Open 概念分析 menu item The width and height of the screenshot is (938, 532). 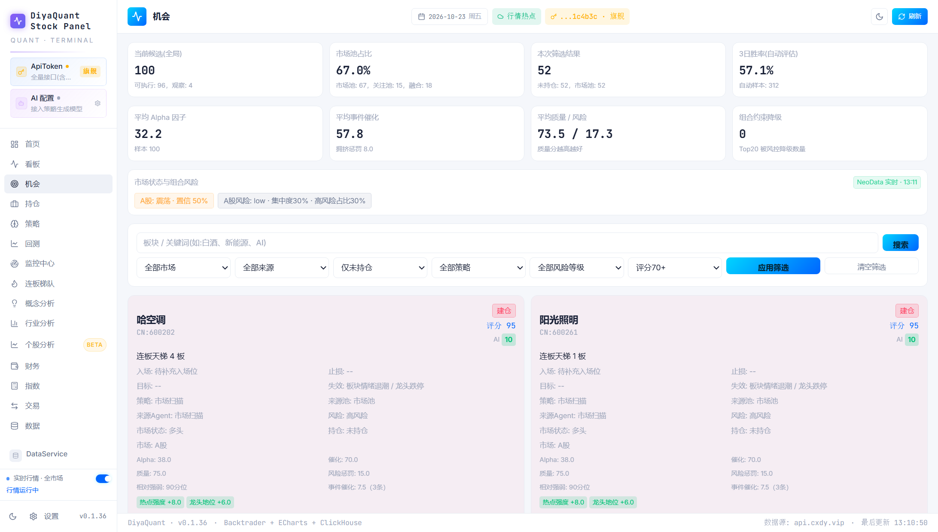click(x=58, y=303)
